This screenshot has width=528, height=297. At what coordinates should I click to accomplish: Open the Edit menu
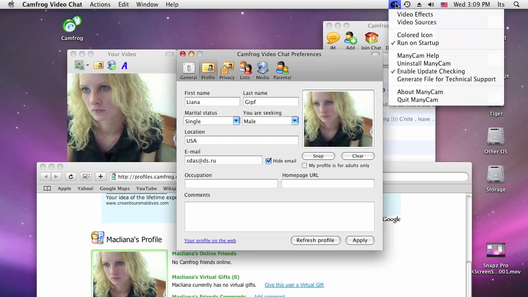coord(123,5)
